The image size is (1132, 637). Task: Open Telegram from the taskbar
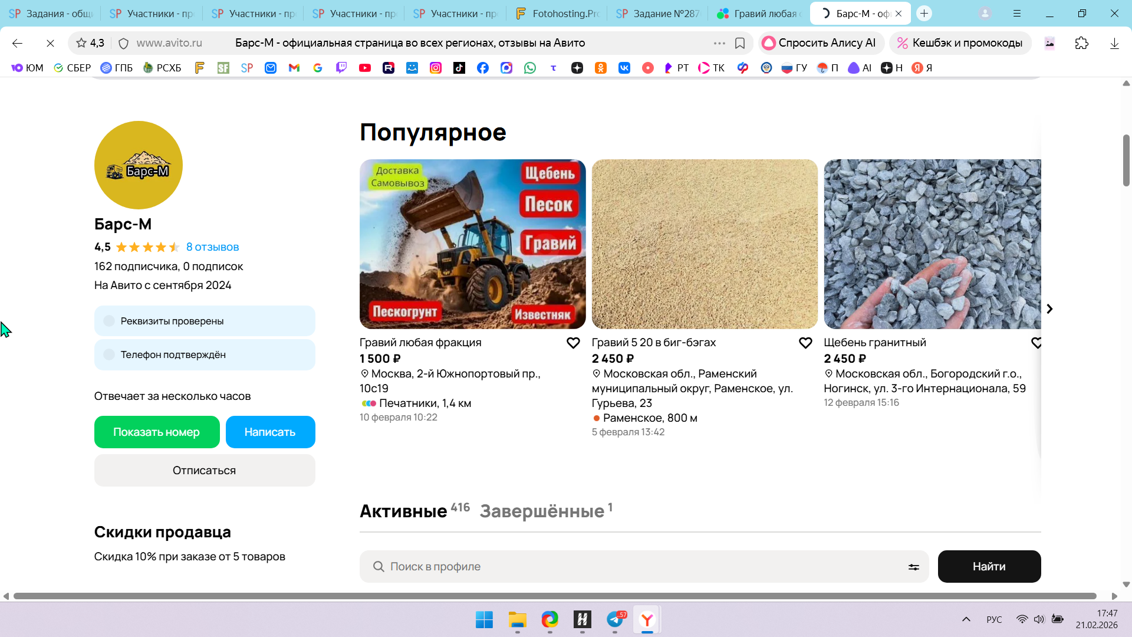pyautogui.click(x=615, y=619)
